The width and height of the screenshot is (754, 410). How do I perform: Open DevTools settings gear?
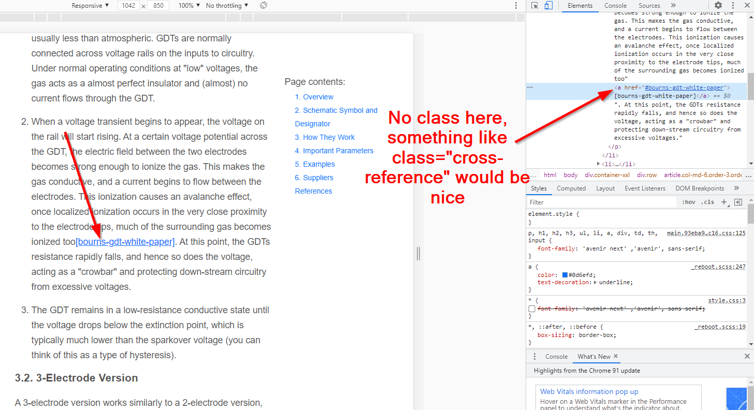(x=718, y=6)
